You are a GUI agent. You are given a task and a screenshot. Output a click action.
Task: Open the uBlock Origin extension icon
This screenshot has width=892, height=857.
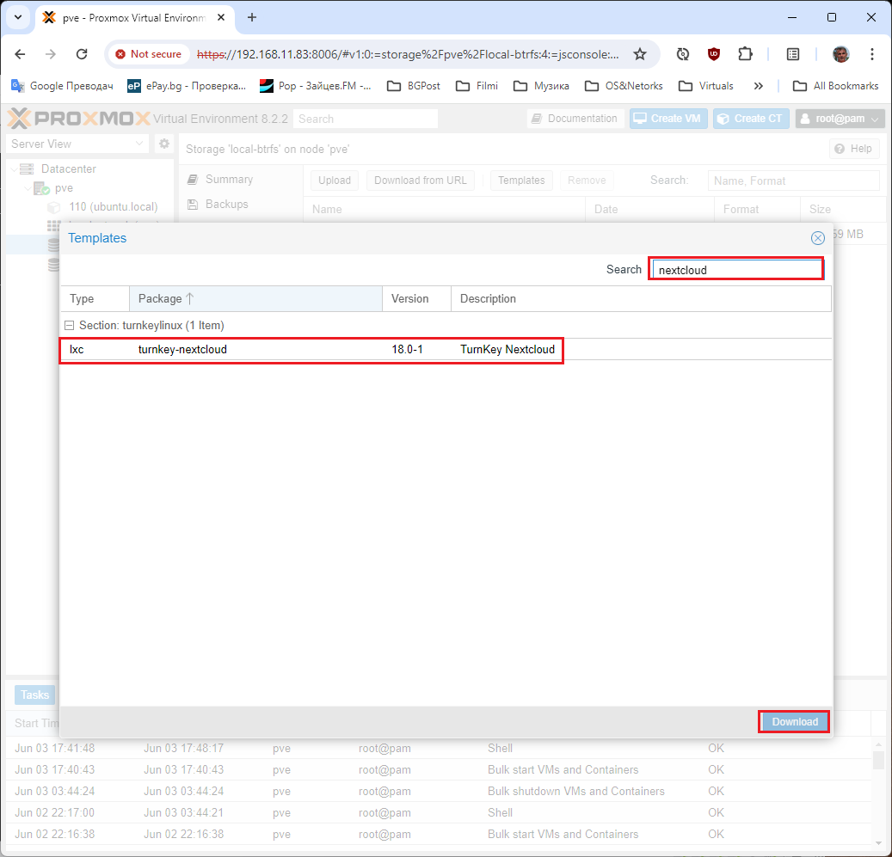point(714,54)
